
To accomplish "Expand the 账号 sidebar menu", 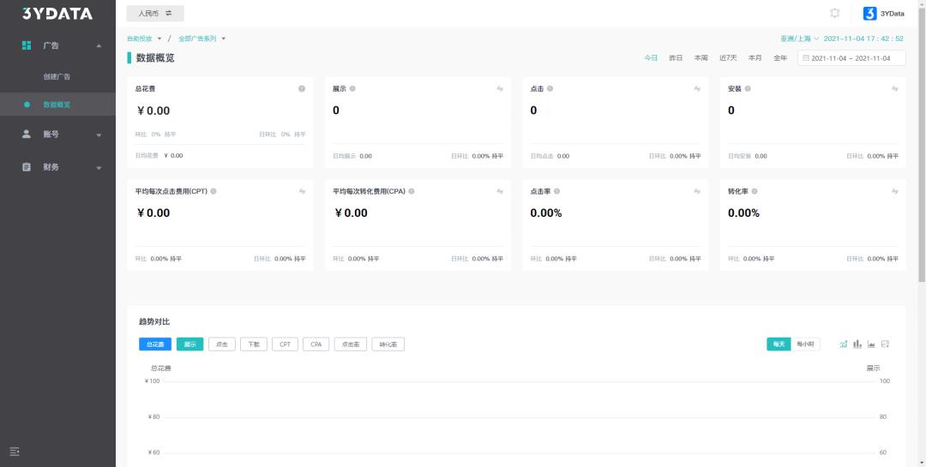I will [x=57, y=135].
